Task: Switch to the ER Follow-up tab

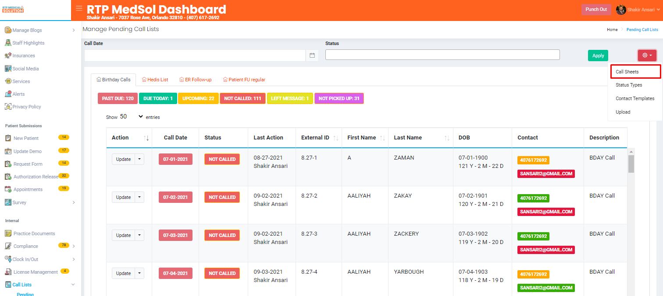Action: (x=196, y=80)
